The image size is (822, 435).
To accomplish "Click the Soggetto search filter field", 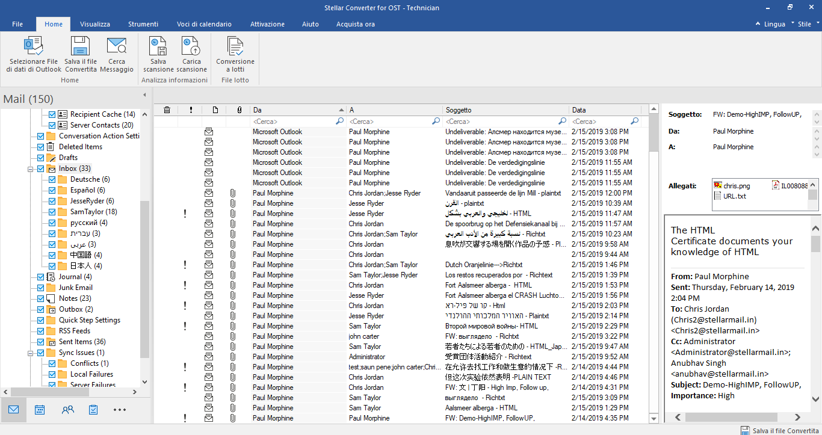I will pos(505,122).
